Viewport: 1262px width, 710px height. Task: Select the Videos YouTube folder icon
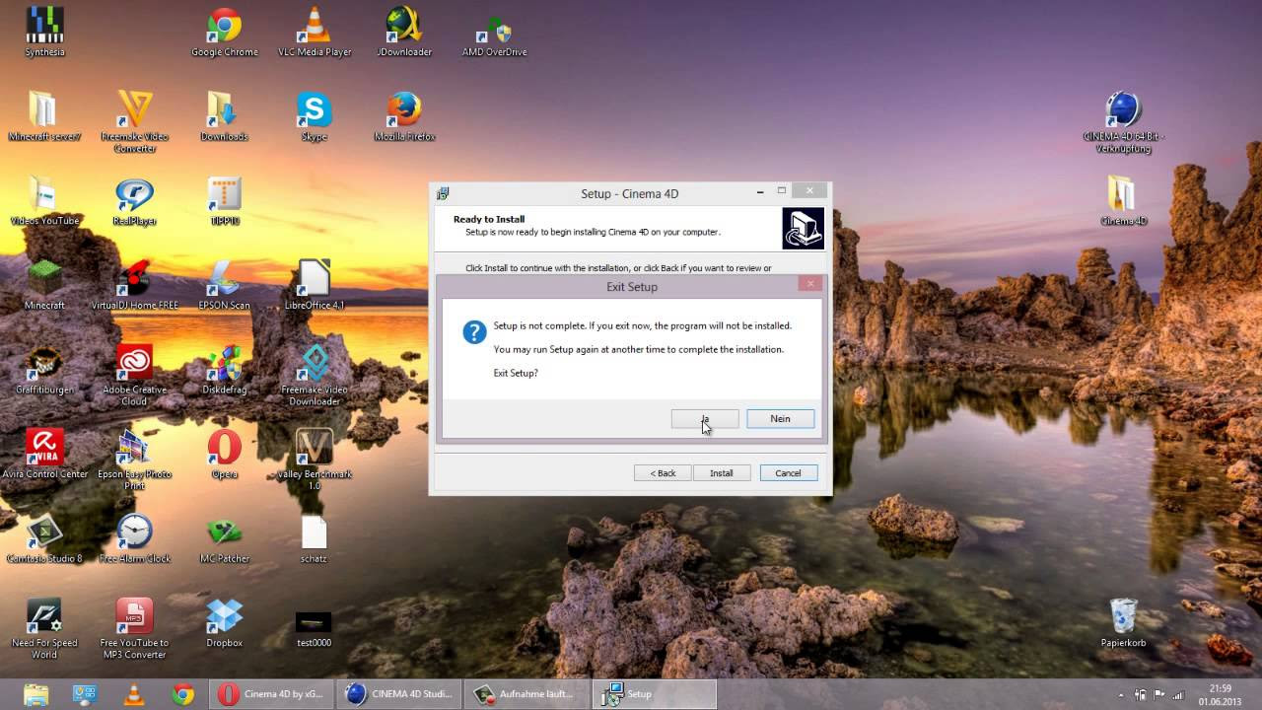44,201
